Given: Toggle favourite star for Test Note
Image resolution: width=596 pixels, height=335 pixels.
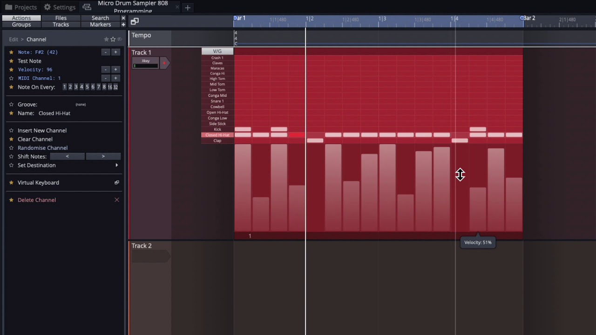Looking at the screenshot, I should pyautogui.click(x=11, y=61).
